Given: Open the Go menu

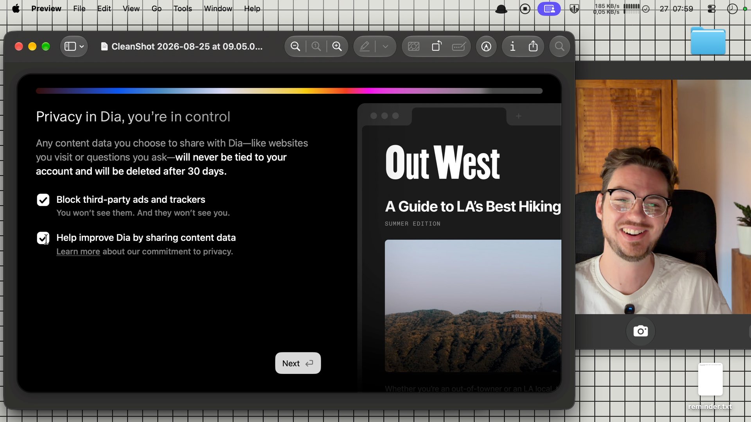Looking at the screenshot, I should [156, 9].
